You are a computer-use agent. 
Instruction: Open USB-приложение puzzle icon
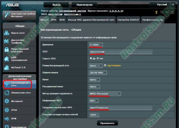(x=6, y=59)
